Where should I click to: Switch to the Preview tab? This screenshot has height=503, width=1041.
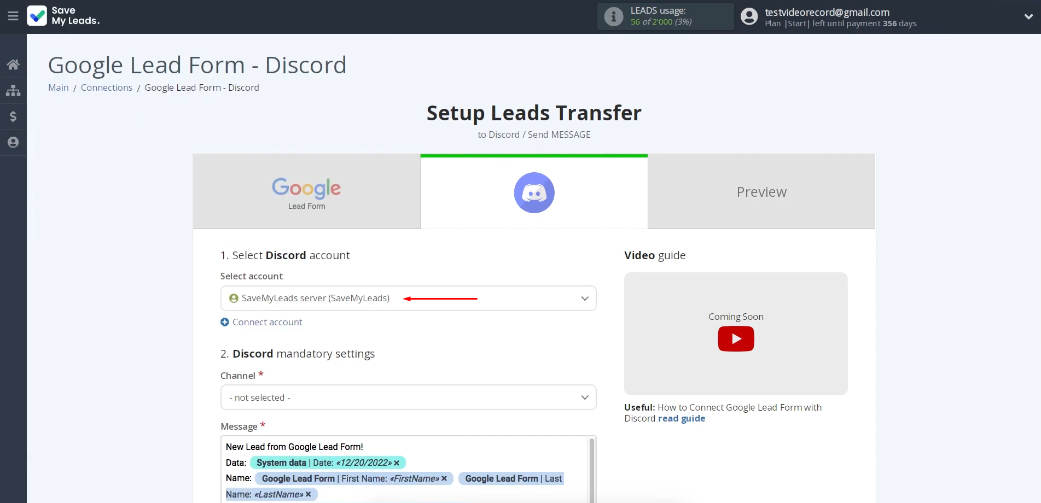coord(761,192)
